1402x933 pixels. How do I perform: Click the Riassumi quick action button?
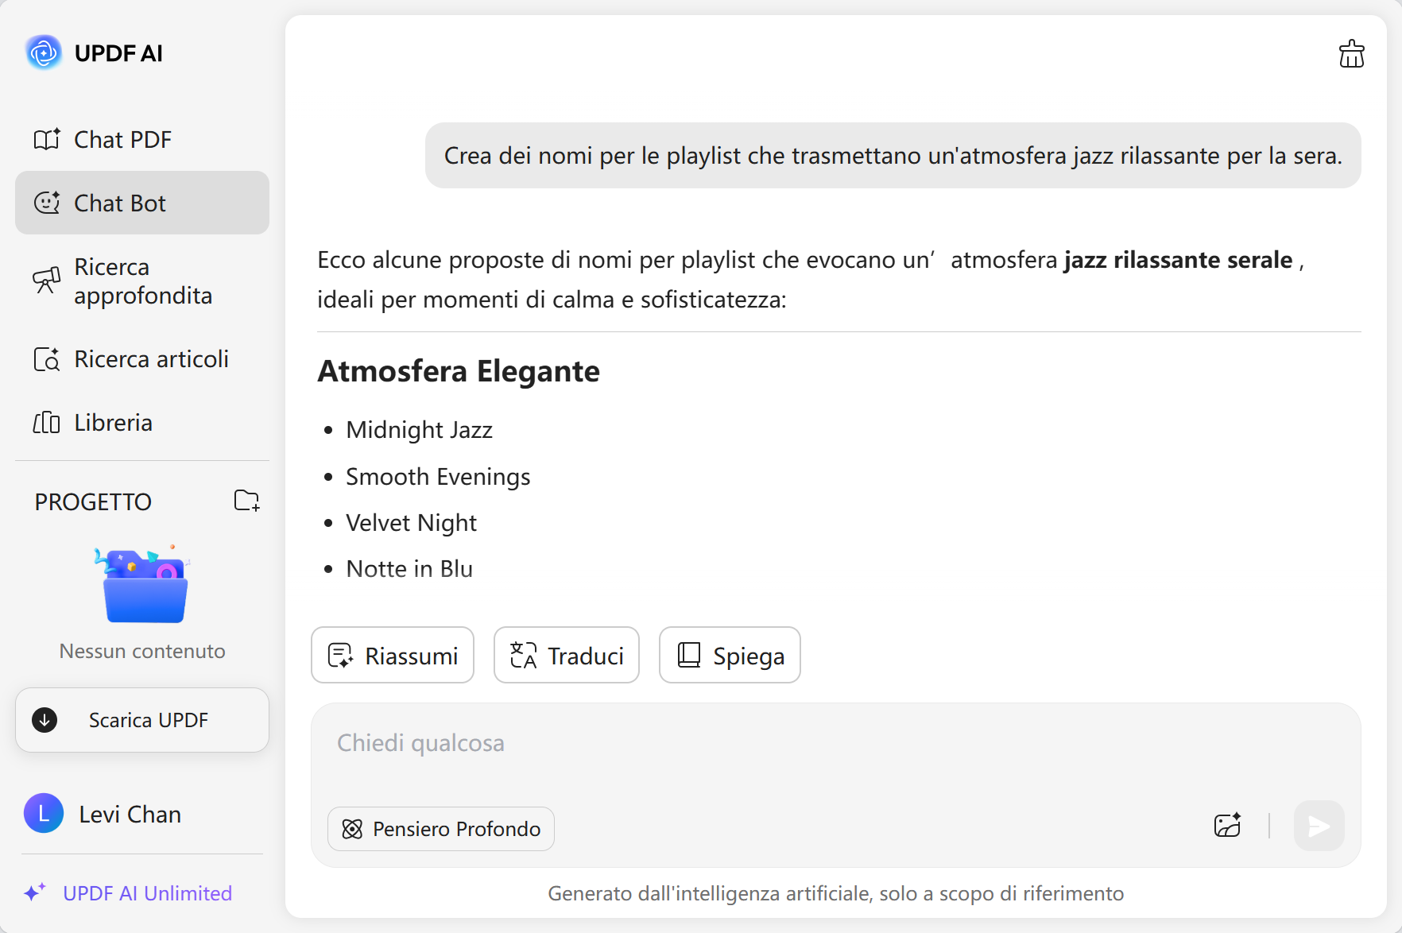[393, 656]
